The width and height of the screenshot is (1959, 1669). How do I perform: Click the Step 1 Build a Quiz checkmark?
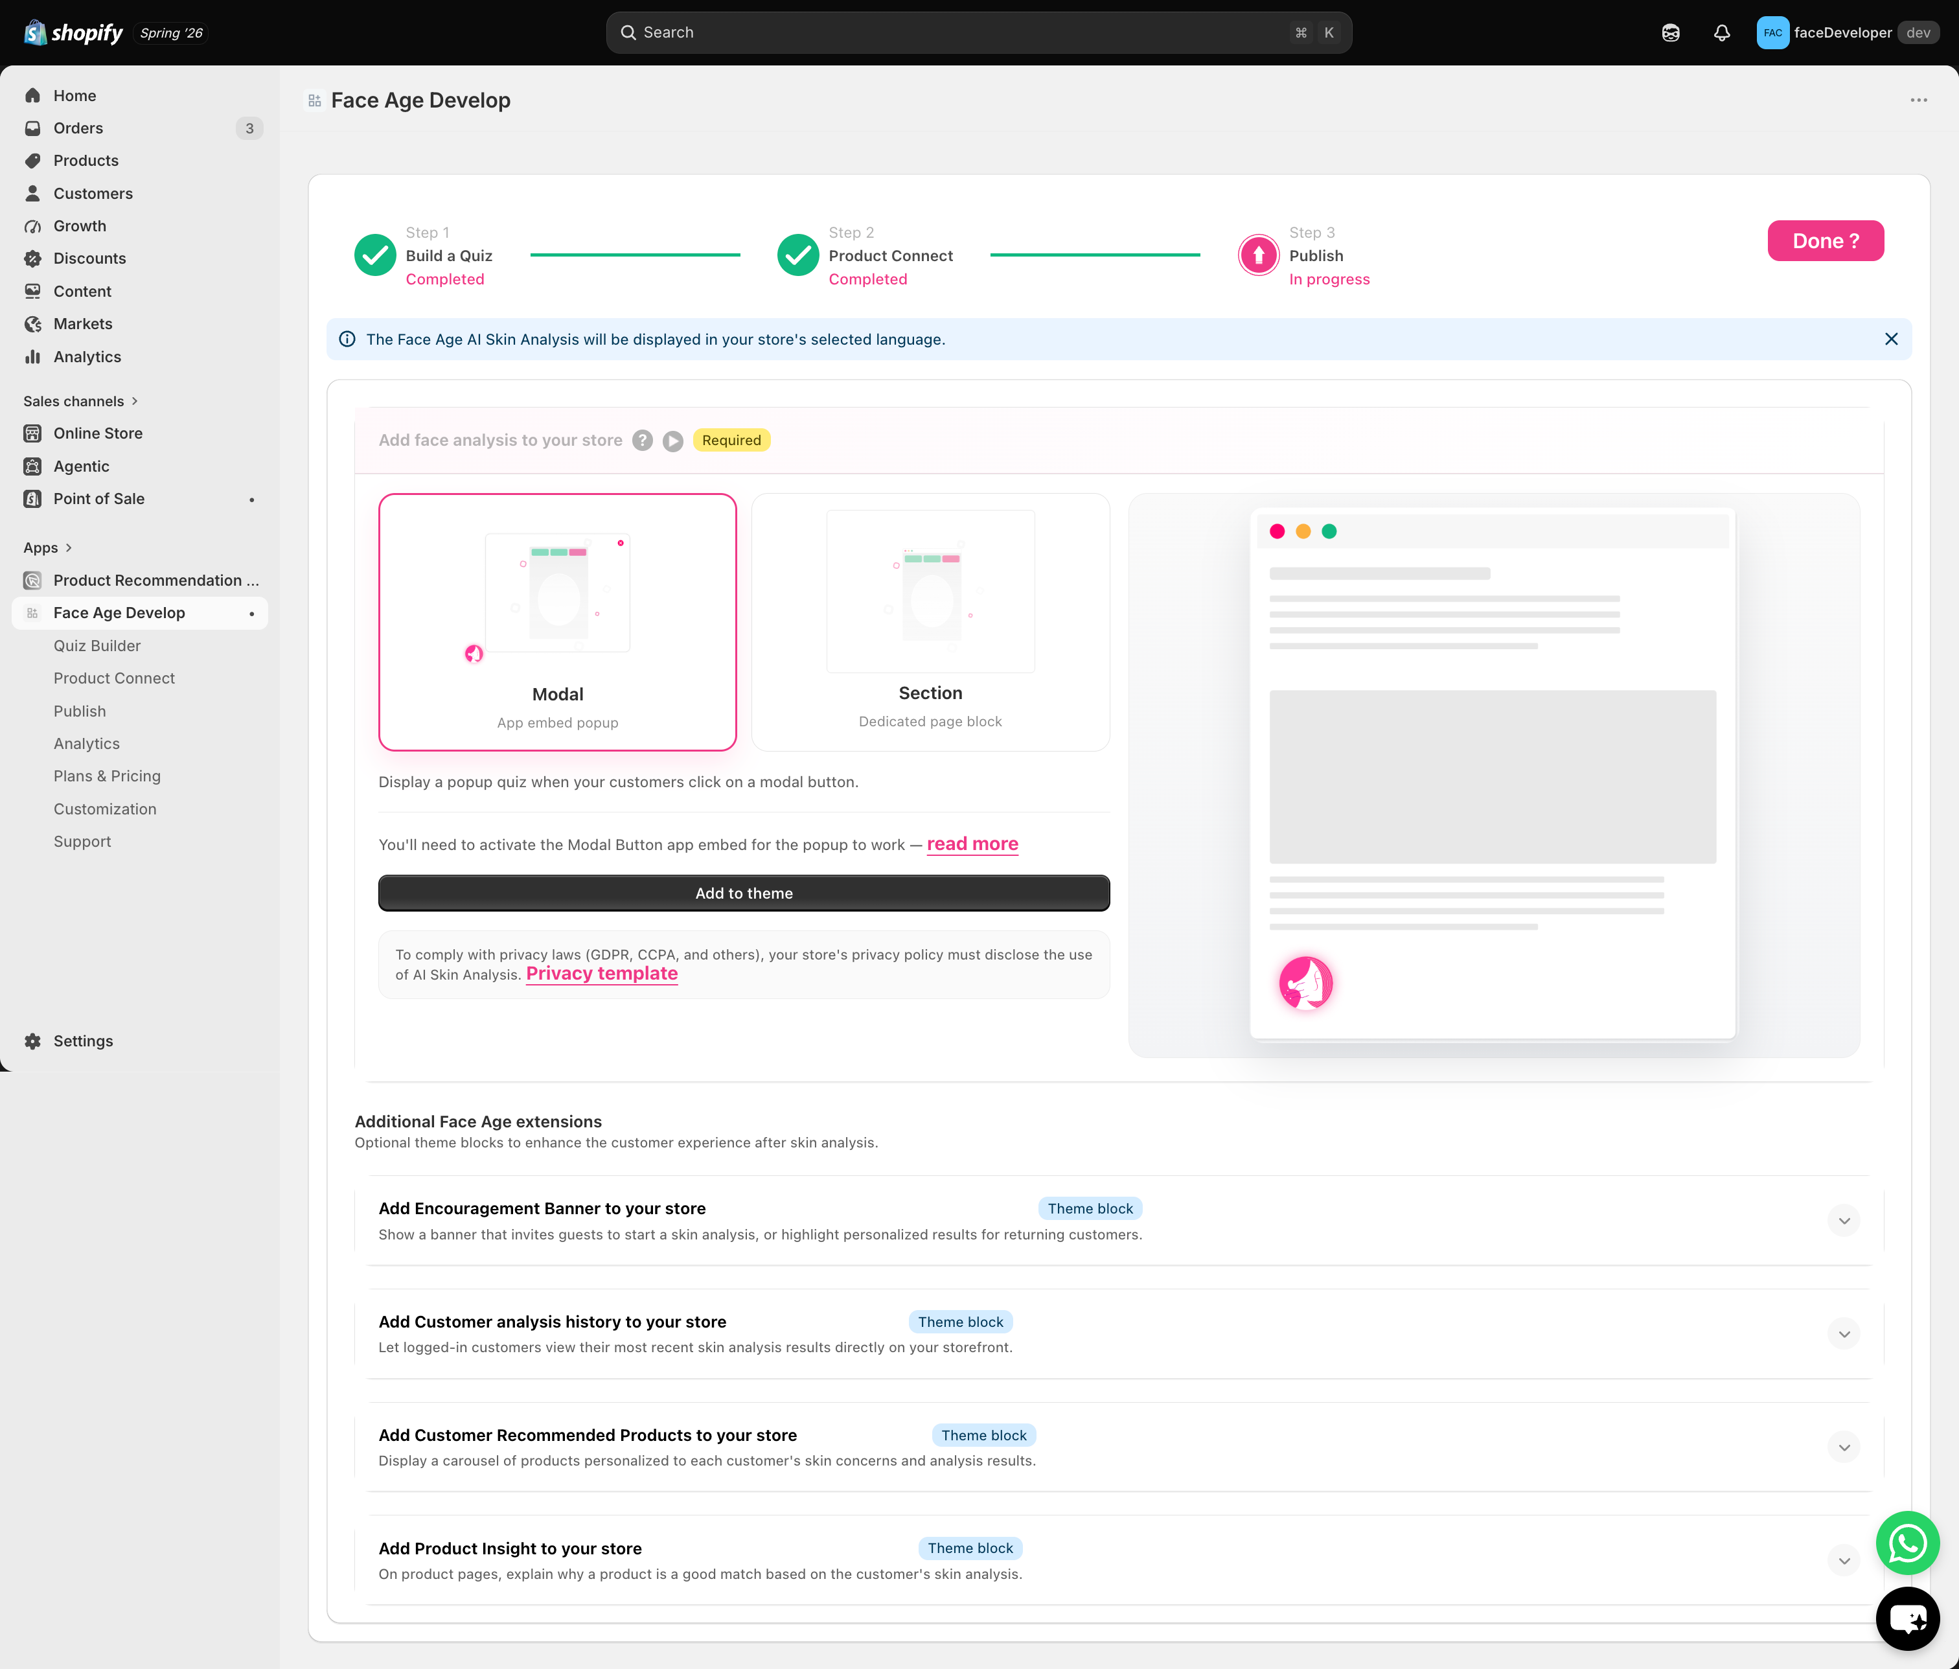click(x=375, y=255)
